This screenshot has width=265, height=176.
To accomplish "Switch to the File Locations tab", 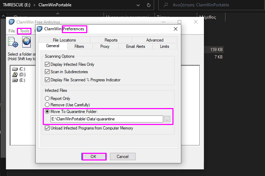I will [x=64, y=40].
